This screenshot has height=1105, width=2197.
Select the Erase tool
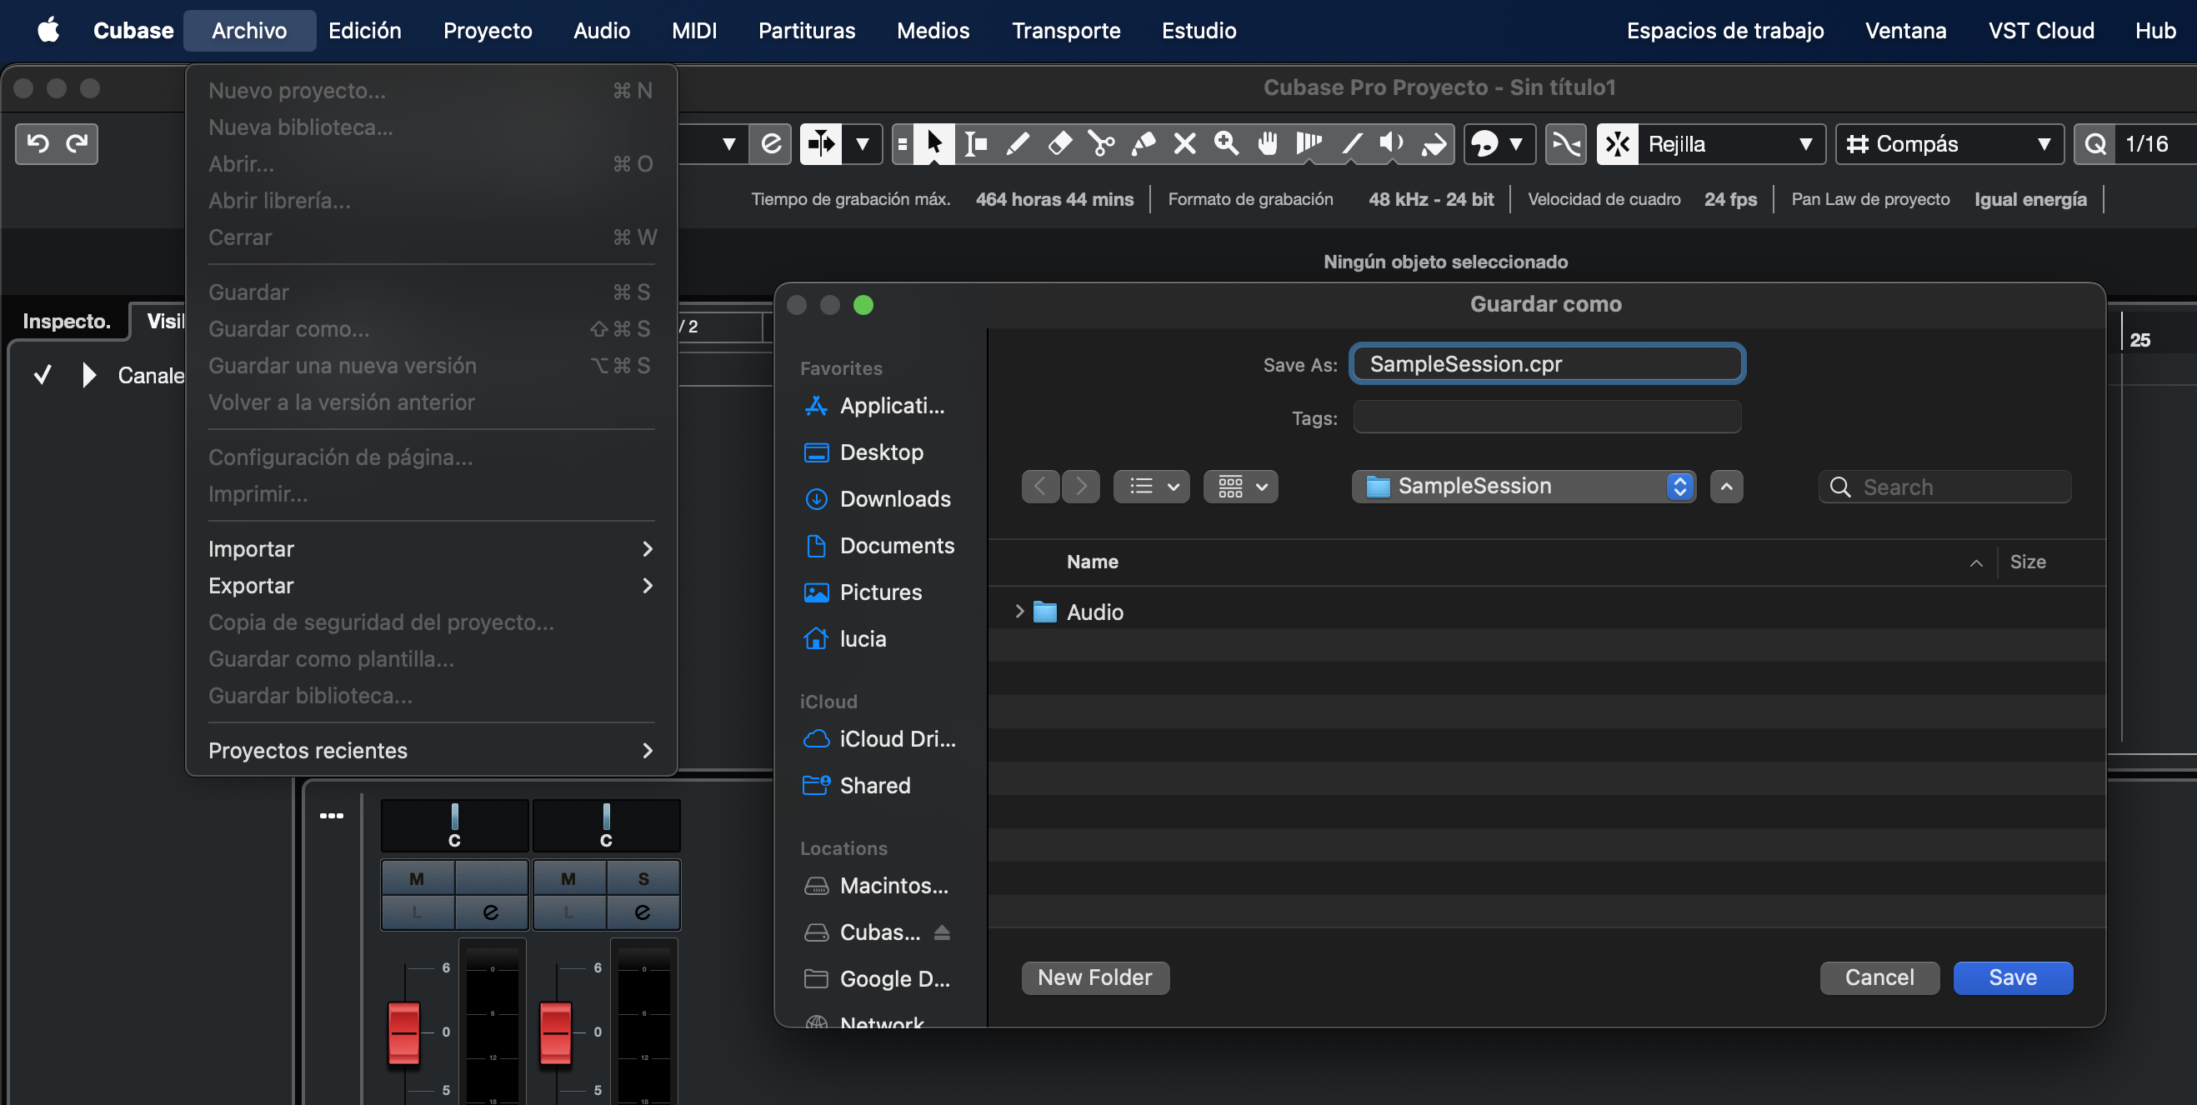click(1059, 143)
